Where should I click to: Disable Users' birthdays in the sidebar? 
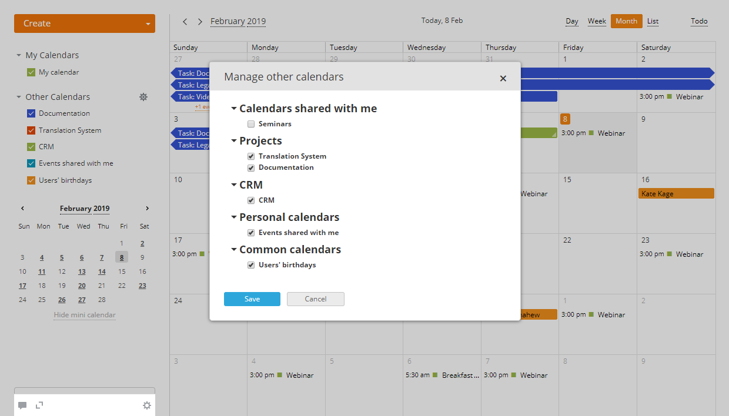[31, 180]
